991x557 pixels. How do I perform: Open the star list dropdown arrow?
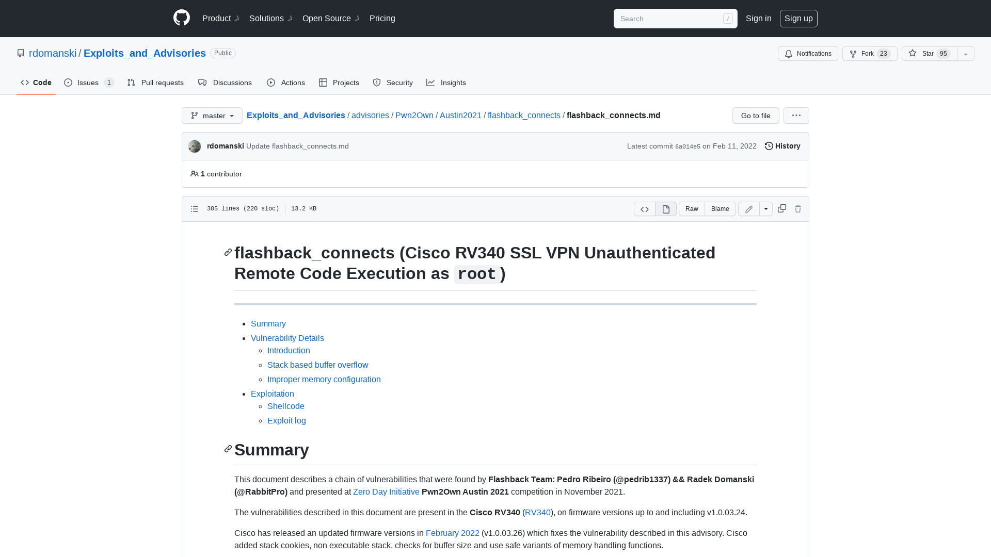click(x=966, y=54)
